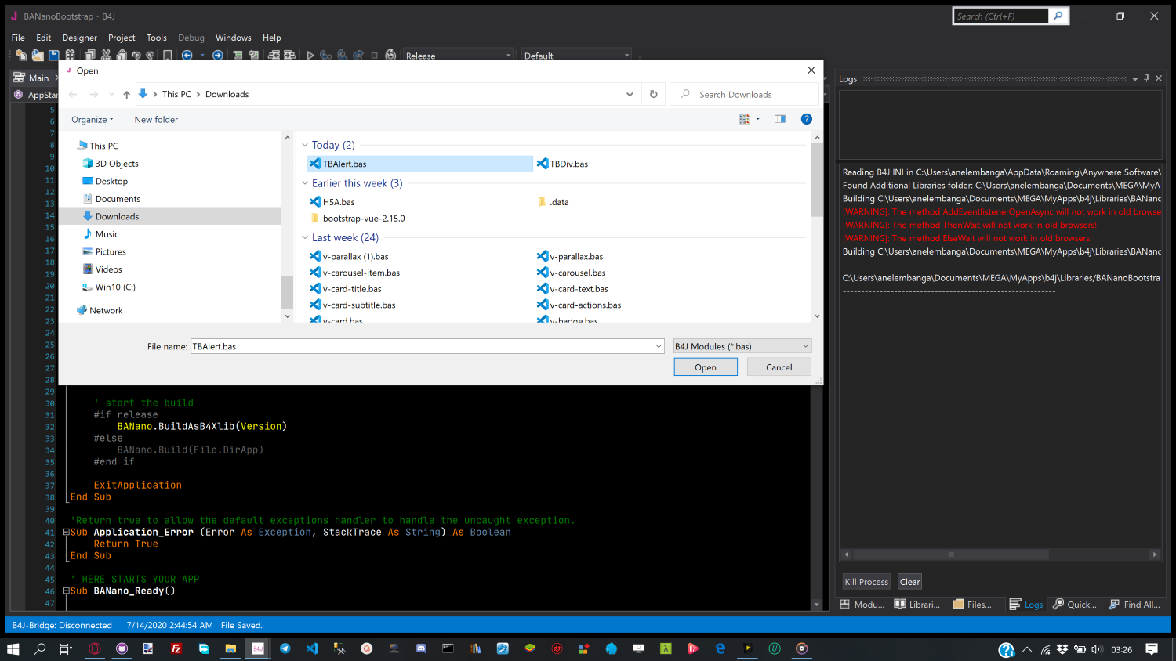Viewport: 1176px width, 661px height.
Task: Open Visual Studio Code from taskbar
Action: [312, 648]
